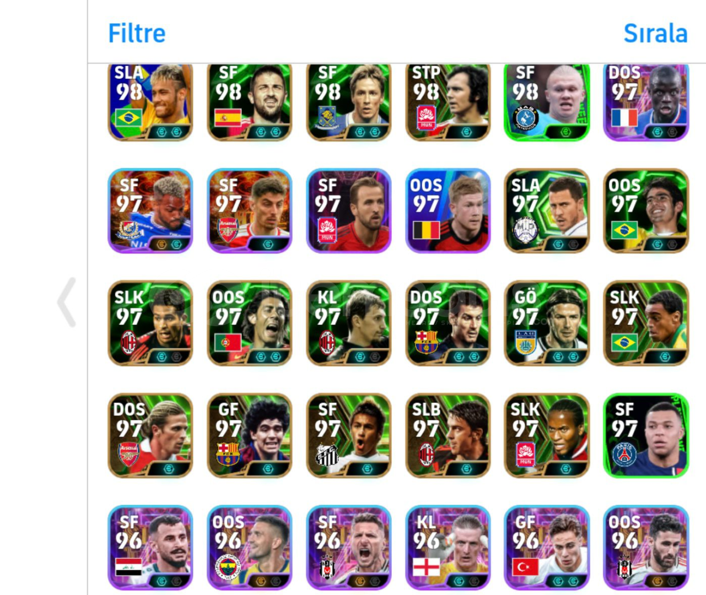This screenshot has height=595, width=706.
Task: Select the GF 96 Turkey player card
Action: click(547, 548)
